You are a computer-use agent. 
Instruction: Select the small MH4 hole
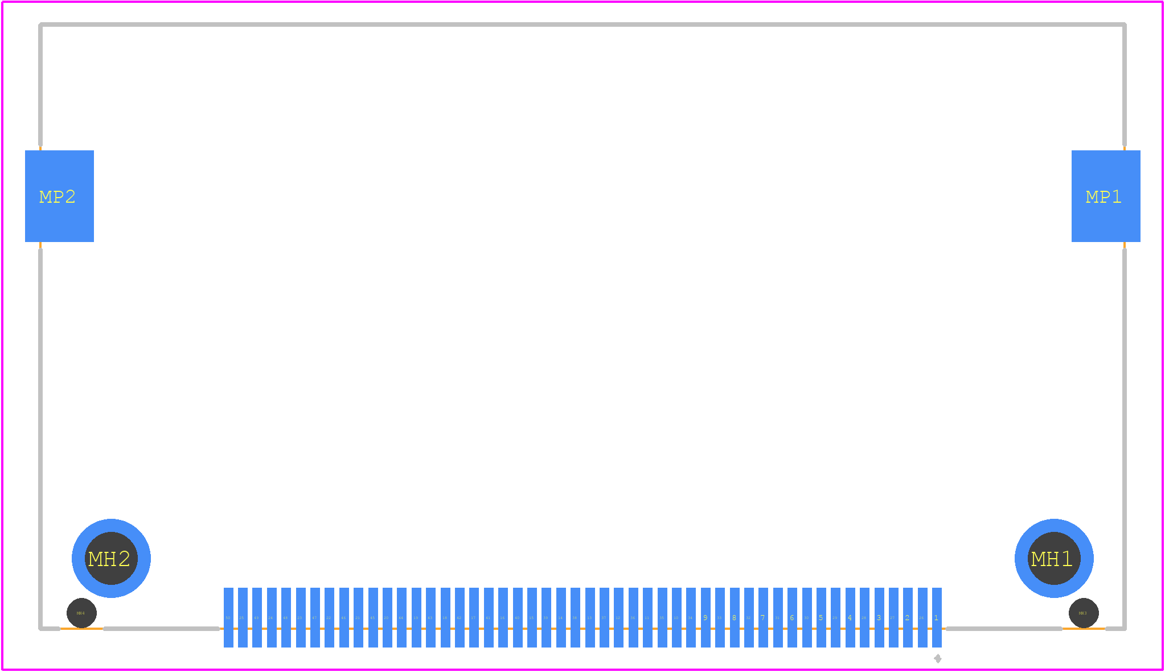[81, 613]
